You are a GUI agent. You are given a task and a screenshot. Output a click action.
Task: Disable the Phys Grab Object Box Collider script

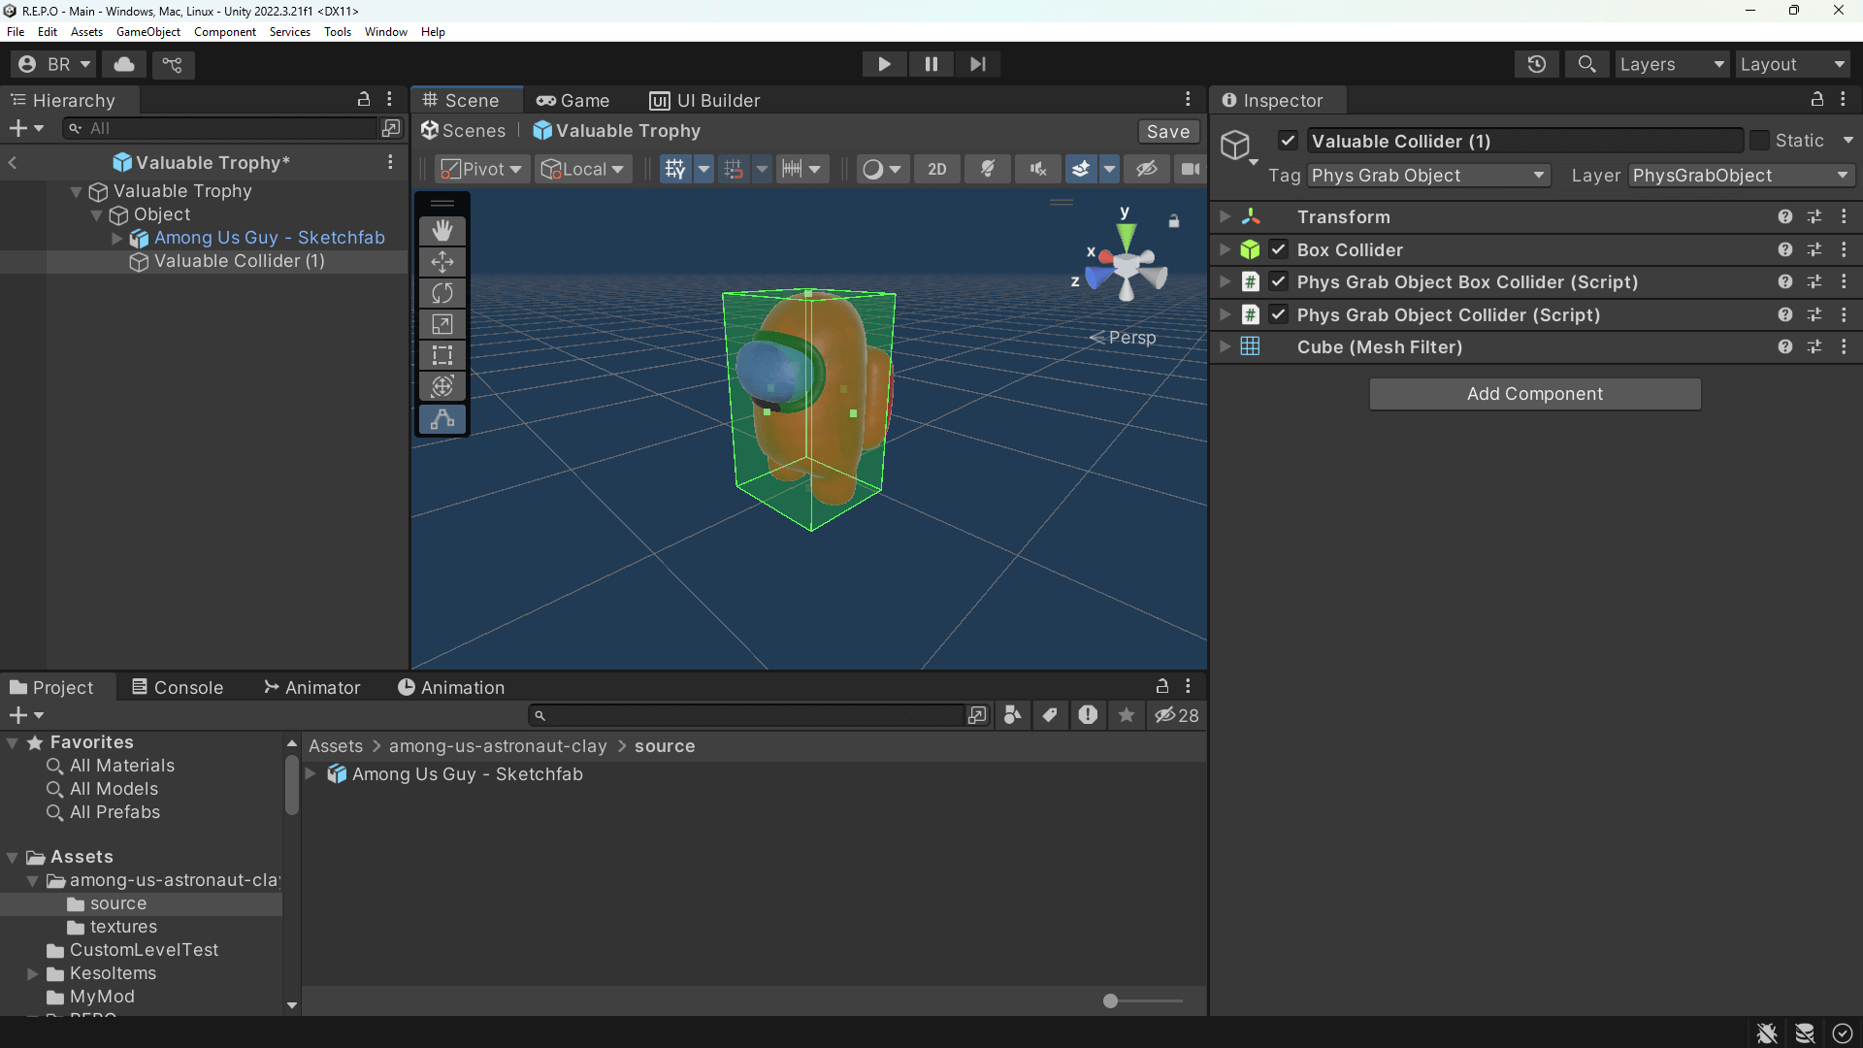(x=1279, y=281)
